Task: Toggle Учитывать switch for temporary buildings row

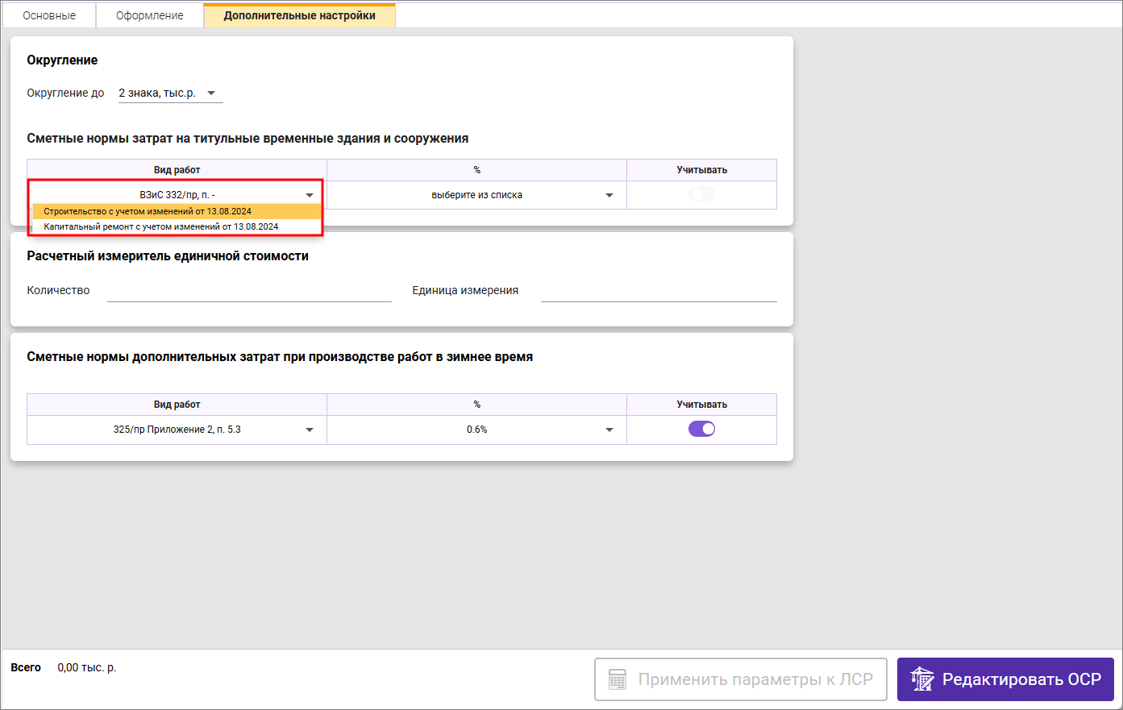Action: click(701, 194)
